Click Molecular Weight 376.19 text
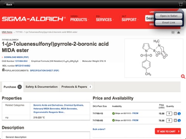The width and height of the screenshot is (186, 139). (94, 61)
